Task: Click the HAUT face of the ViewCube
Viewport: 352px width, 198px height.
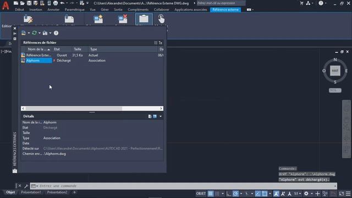Action: 335,71
